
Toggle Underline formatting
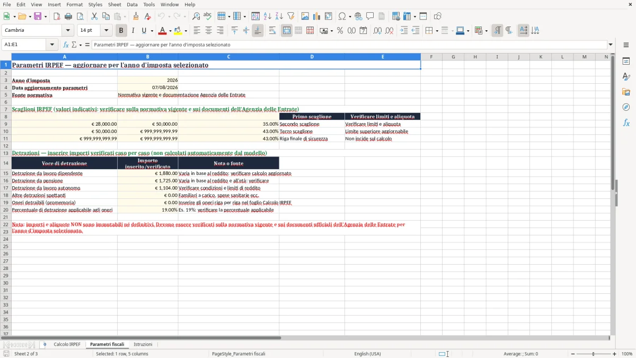coord(144,31)
